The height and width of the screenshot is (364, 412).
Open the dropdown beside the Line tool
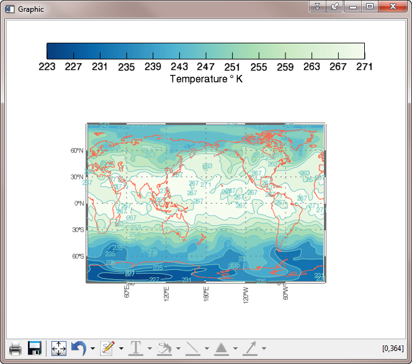(207, 349)
